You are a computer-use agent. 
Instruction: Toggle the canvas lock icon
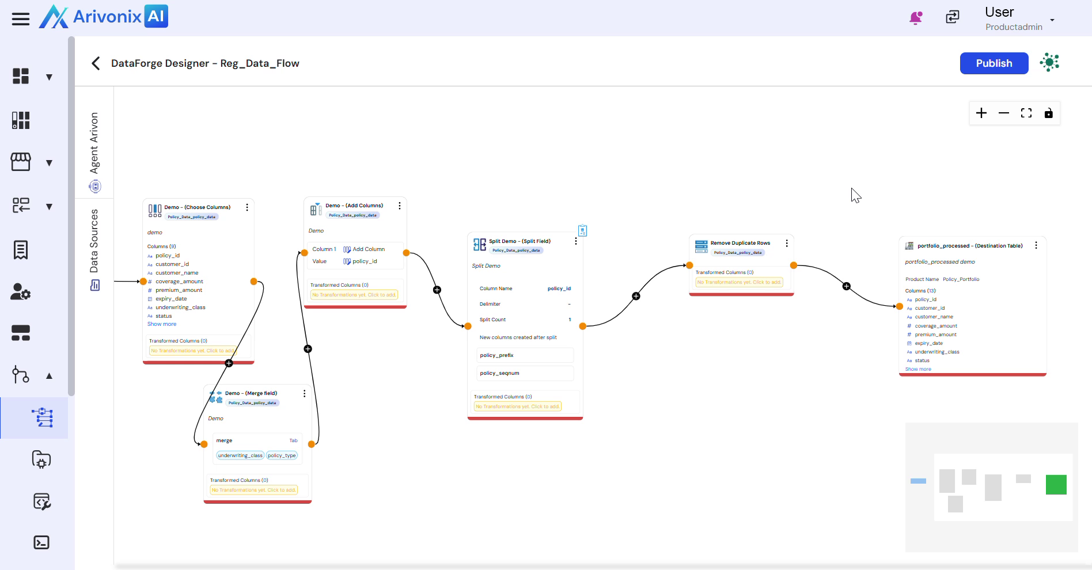point(1048,113)
